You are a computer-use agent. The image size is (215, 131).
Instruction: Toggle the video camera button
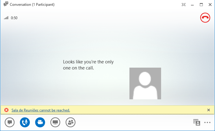(x=40, y=122)
